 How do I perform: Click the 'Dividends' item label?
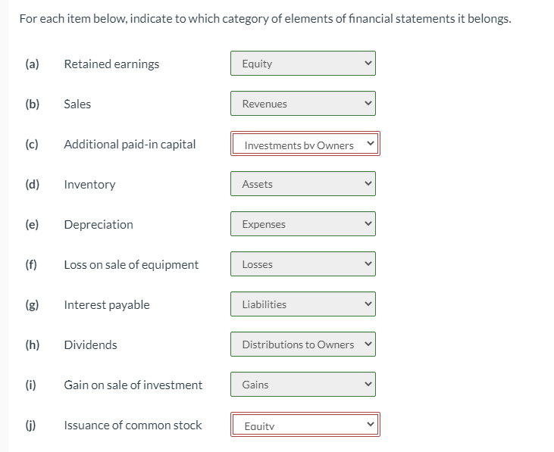tap(90, 344)
